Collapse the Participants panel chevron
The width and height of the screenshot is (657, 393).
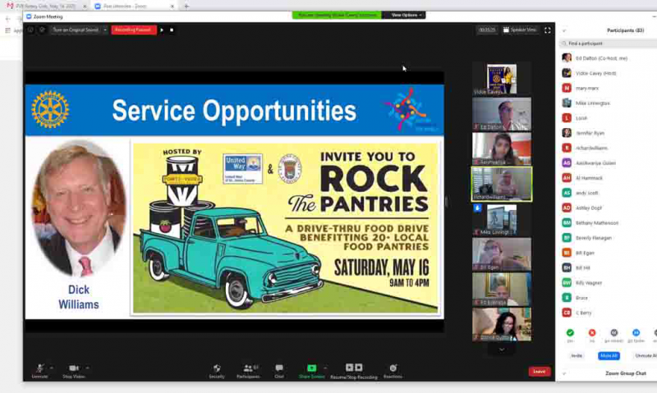click(564, 30)
